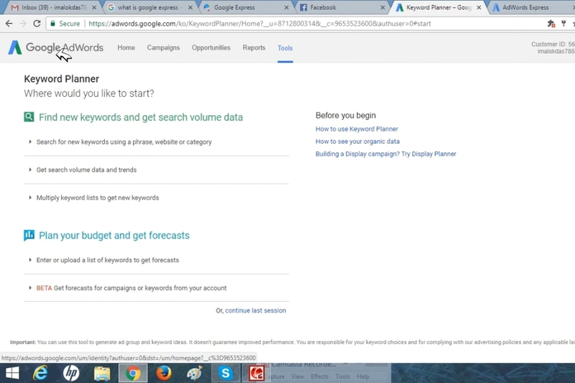Close the 'what is google express' tab
Viewport: 575px width, 383px height.
tap(190, 7)
